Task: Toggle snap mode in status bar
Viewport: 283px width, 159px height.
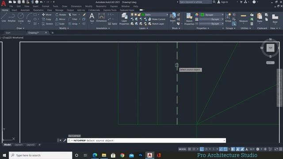Action: pyautogui.click(x=194, y=149)
